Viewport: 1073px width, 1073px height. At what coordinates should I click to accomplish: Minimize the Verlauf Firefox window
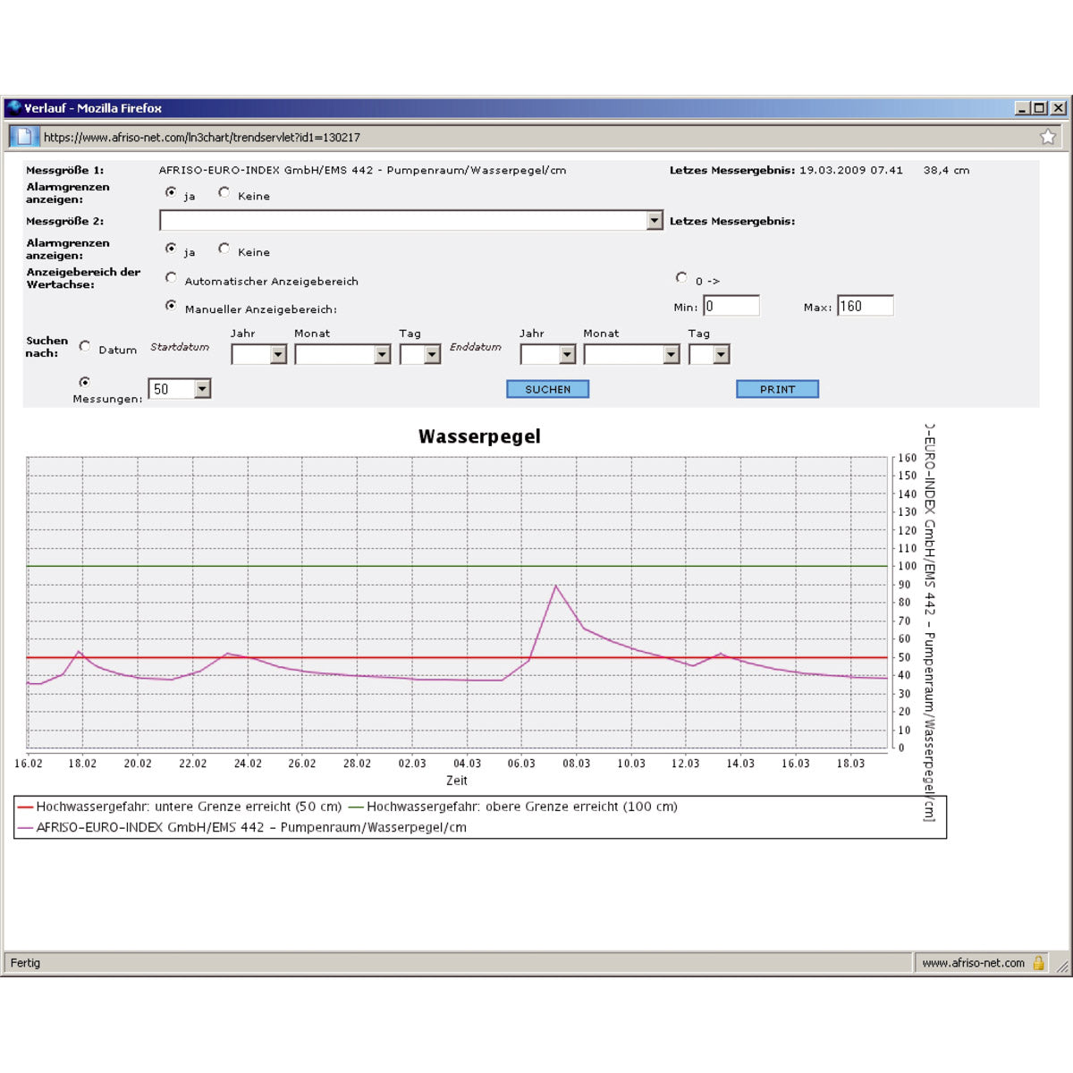[x=1022, y=108]
